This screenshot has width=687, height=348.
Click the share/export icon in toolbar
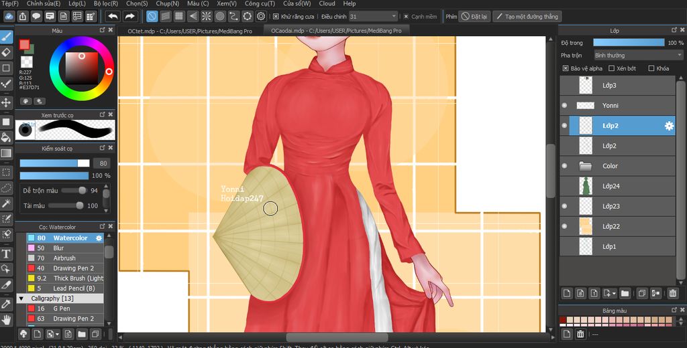(x=23, y=17)
